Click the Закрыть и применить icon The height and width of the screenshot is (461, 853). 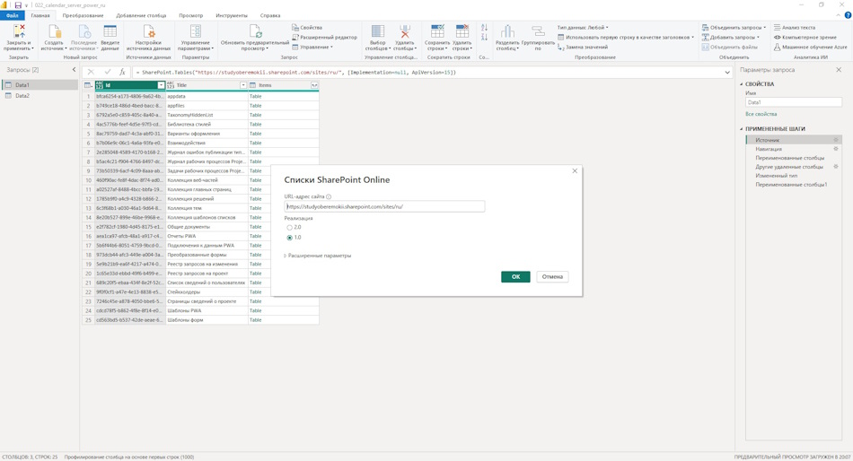(19, 31)
